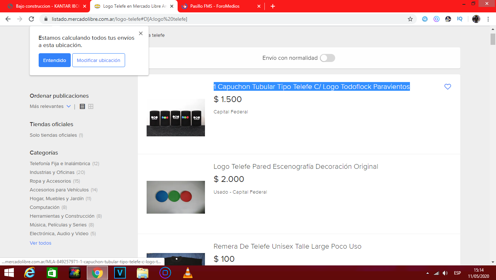
Task: Dismiss the shipping location popup
Action: (141, 34)
